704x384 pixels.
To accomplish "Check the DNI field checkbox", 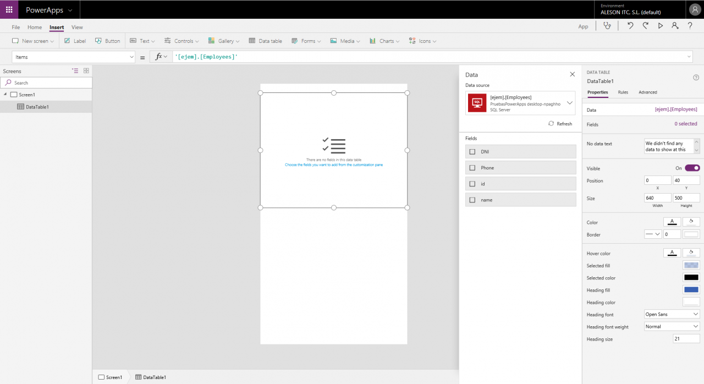I will (x=472, y=151).
